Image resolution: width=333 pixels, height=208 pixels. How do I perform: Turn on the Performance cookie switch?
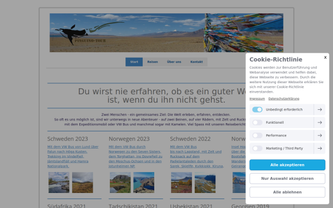pos(257,135)
